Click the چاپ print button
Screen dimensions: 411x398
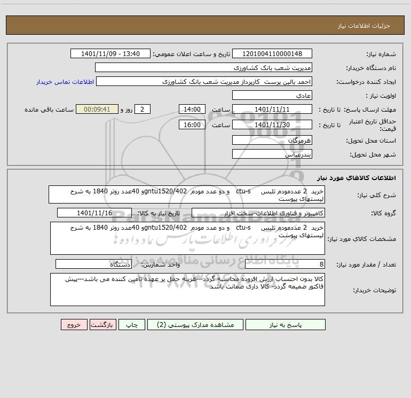[132, 325]
